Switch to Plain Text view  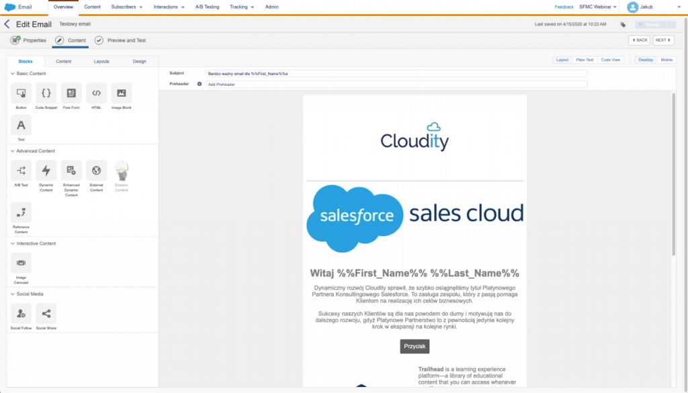585,60
